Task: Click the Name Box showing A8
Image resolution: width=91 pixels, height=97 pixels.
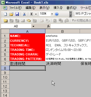Action: coord(16,26)
